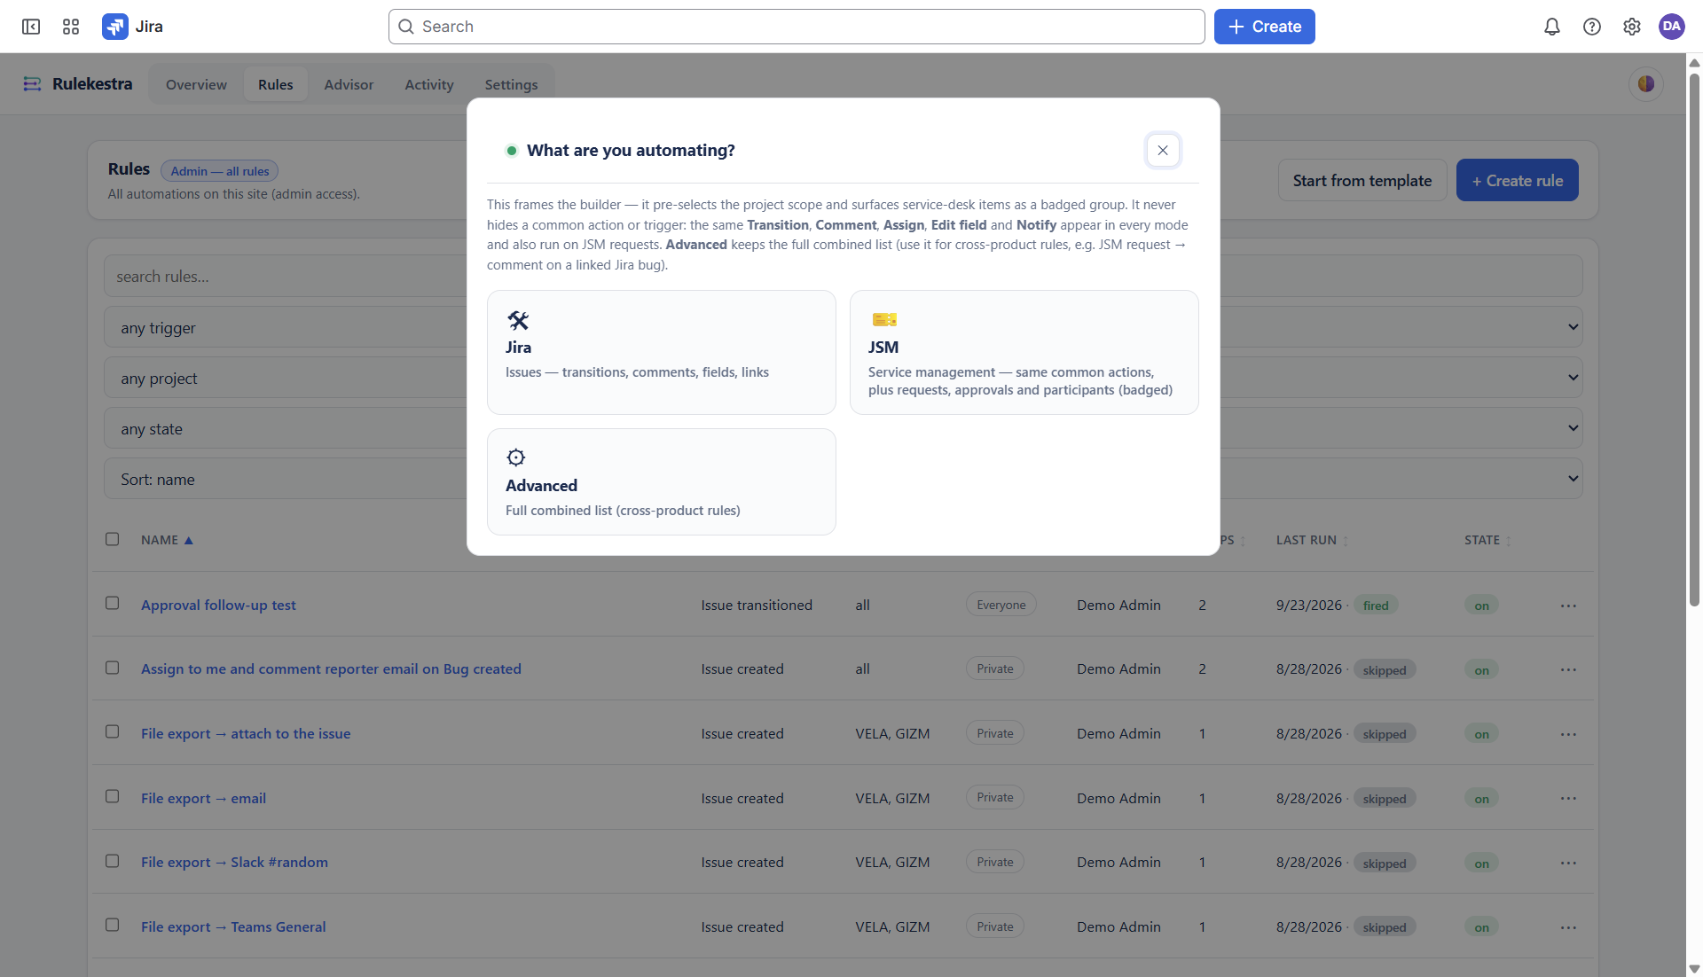Click the round theme toggle icon
The height and width of the screenshot is (977, 1703).
pos(1646,84)
